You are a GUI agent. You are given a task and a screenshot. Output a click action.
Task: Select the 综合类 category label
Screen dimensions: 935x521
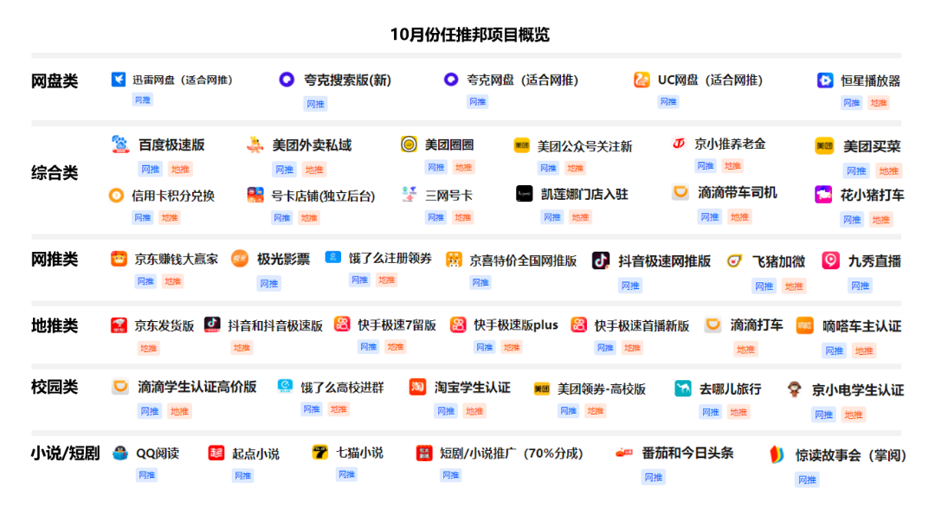pos(55,173)
